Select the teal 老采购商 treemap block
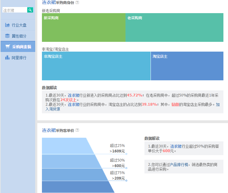Viewport: 228px width, 193px height. point(174,27)
